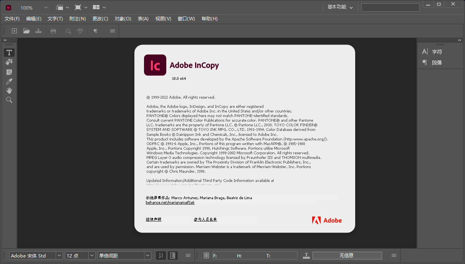This screenshot has height=264, width=465.
Task: Open the 附注(N) menu
Action: 78,19
